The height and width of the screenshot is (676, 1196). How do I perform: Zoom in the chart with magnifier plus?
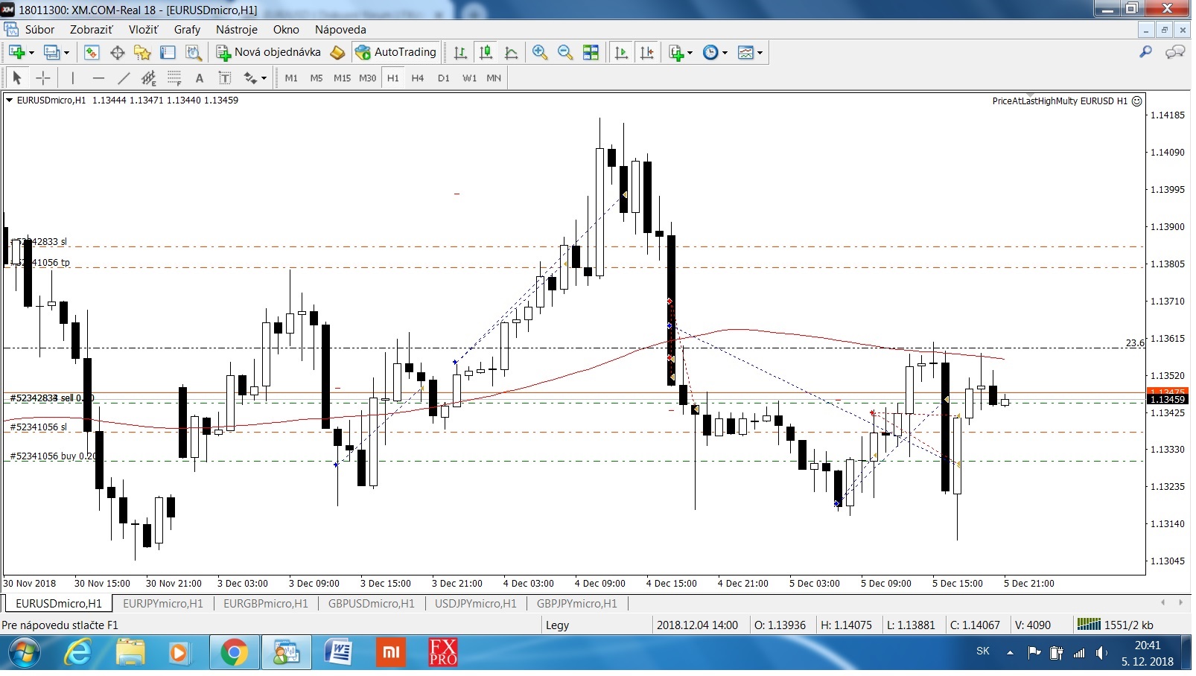(x=540, y=52)
